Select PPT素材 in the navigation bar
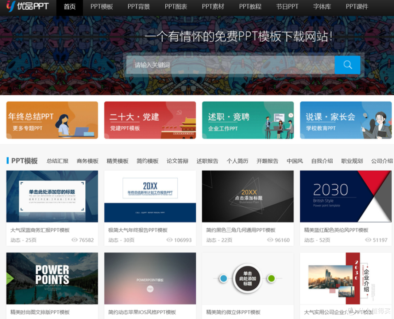394x319 pixels. [213, 7]
